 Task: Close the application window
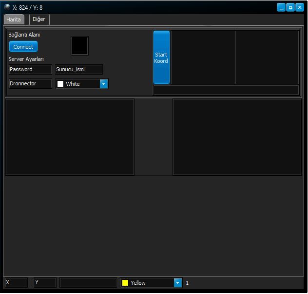pos(300,7)
